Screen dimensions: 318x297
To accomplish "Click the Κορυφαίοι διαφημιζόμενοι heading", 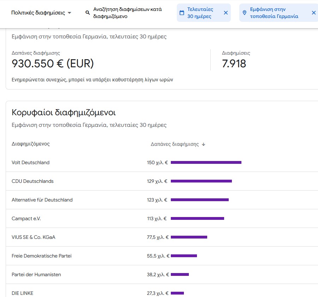I will coord(64,112).
